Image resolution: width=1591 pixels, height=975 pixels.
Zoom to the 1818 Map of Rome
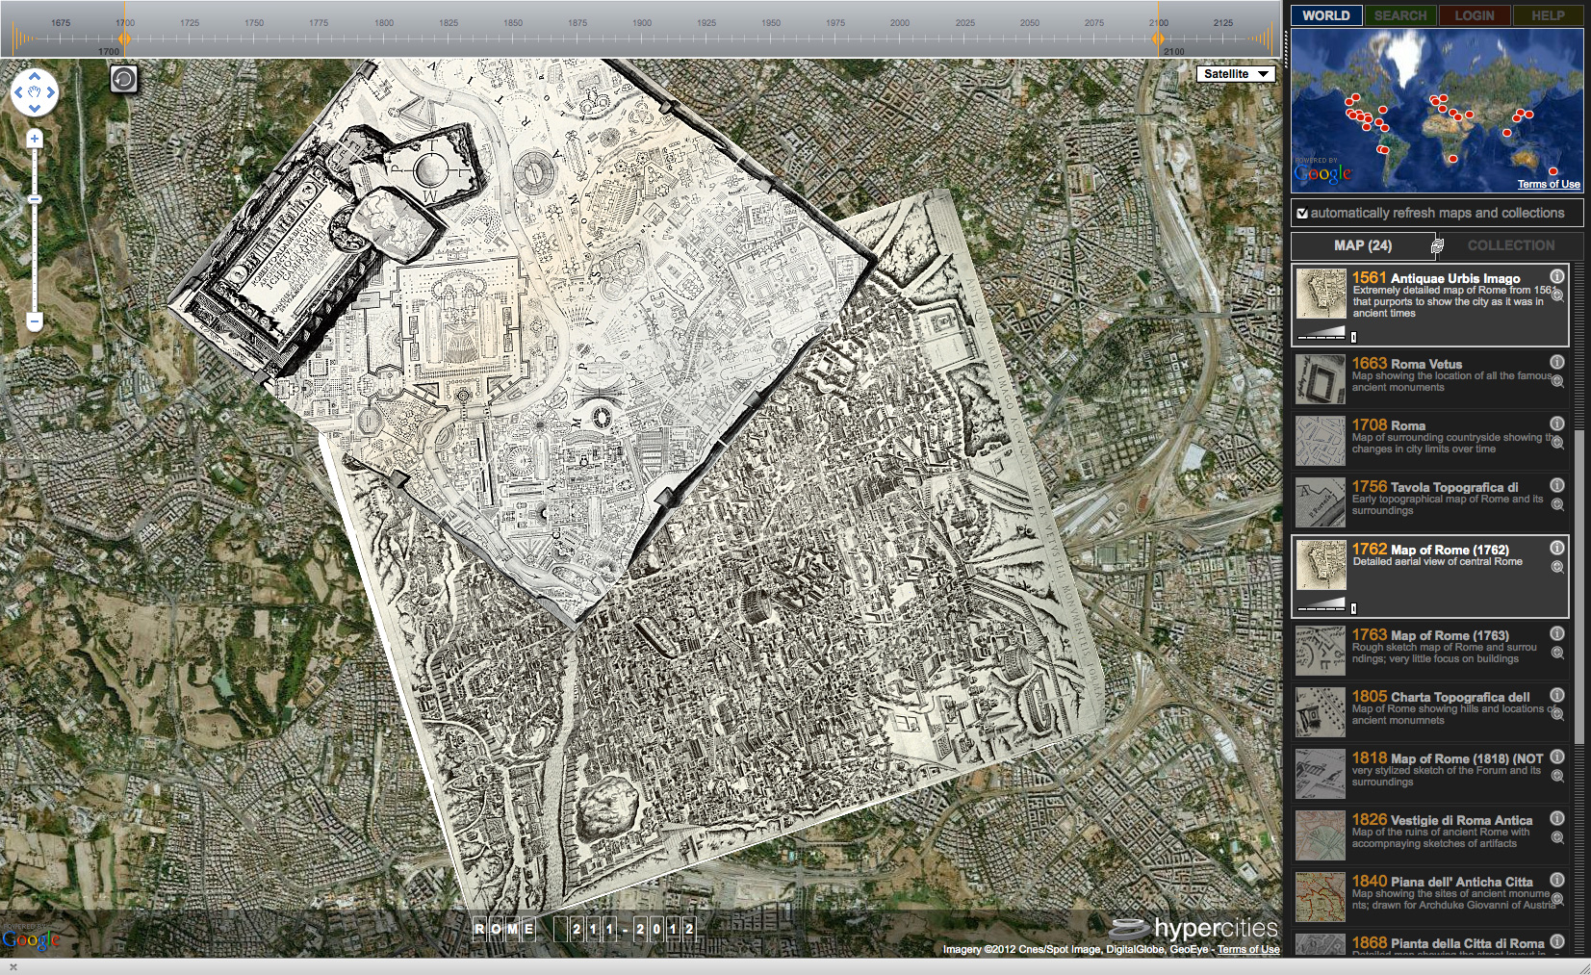(x=1557, y=777)
